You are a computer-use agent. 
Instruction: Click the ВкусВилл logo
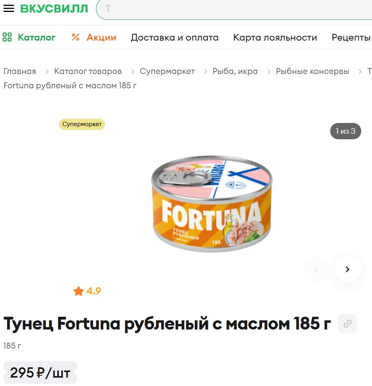[54, 9]
